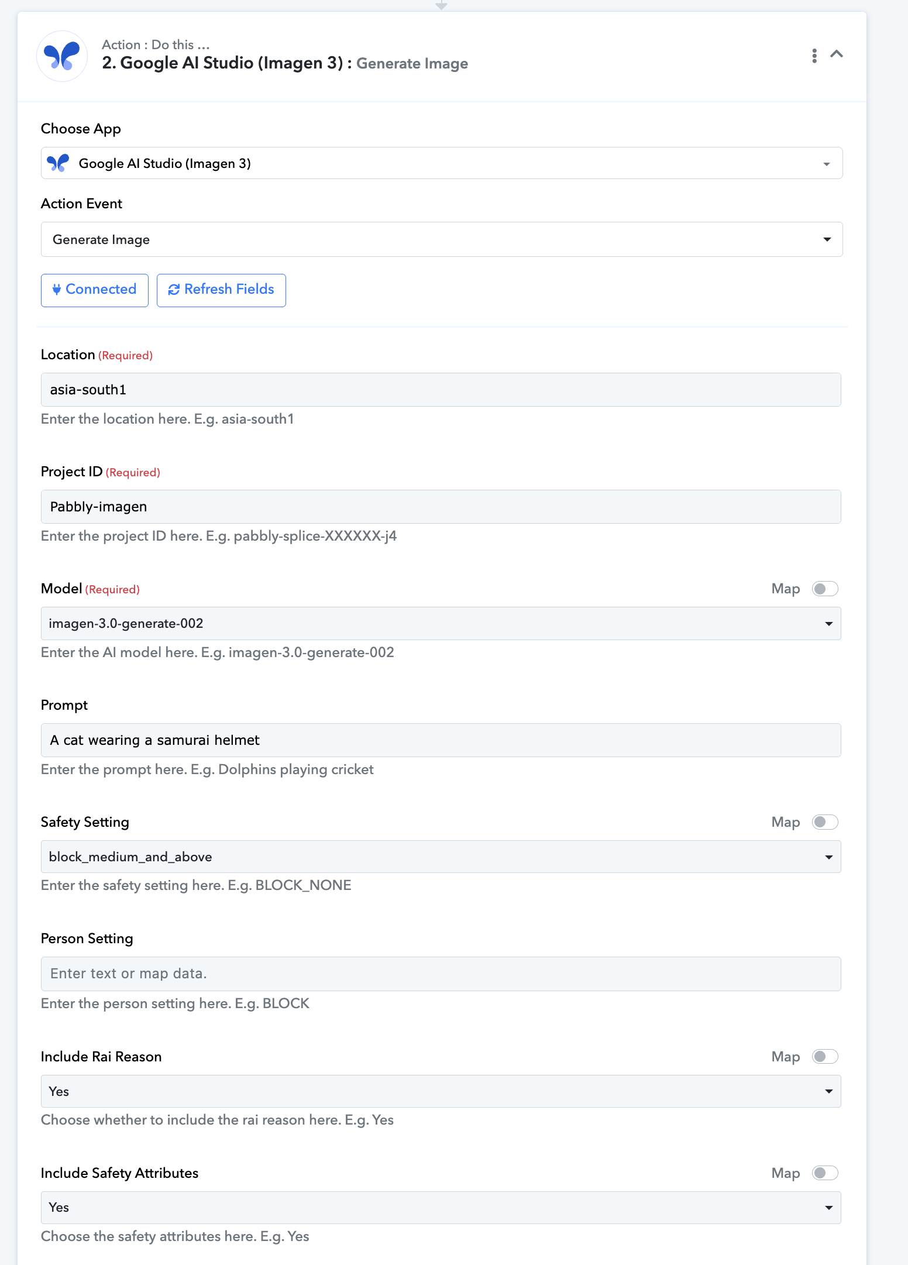
Task: Click the Choose App caret arrow
Action: 827,164
